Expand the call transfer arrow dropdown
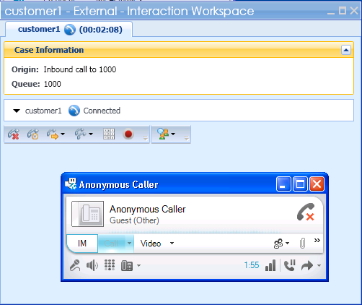This screenshot has width=362, height=305. point(319,265)
